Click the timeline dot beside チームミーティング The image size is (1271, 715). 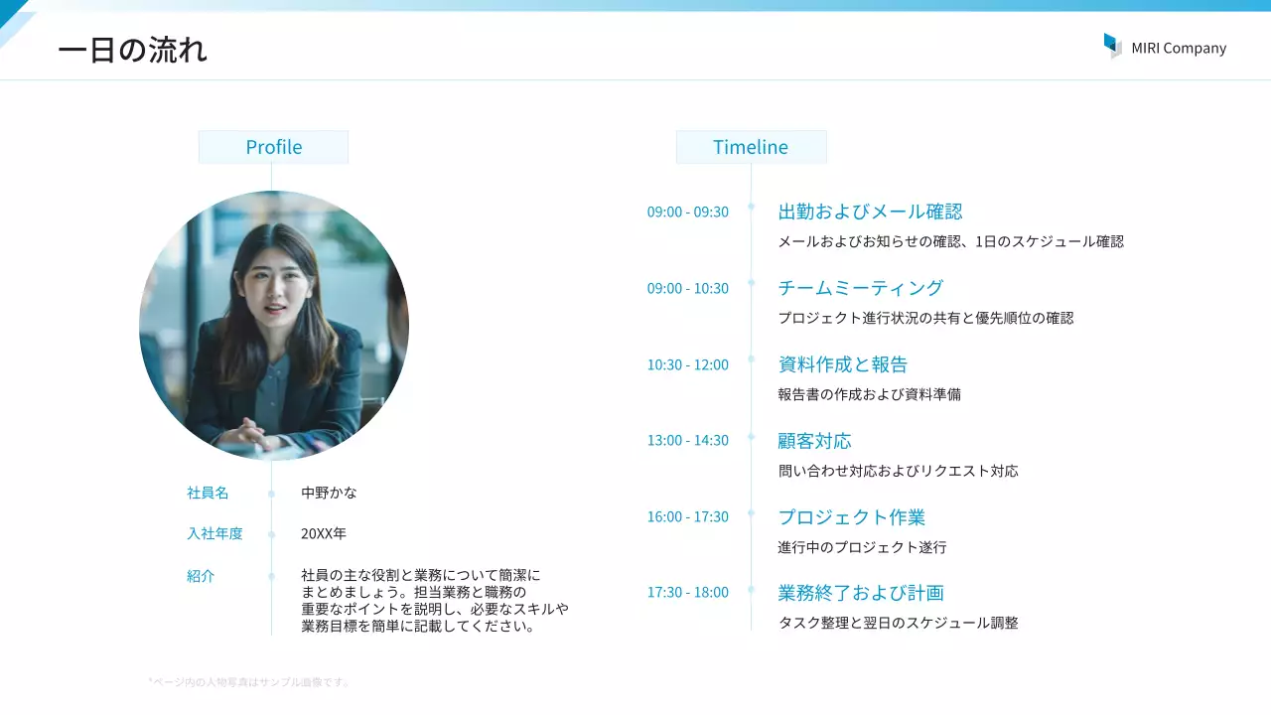click(752, 283)
